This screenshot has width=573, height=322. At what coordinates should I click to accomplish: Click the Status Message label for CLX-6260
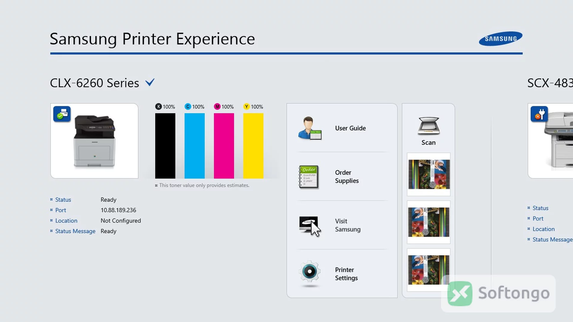pyautogui.click(x=75, y=231)
